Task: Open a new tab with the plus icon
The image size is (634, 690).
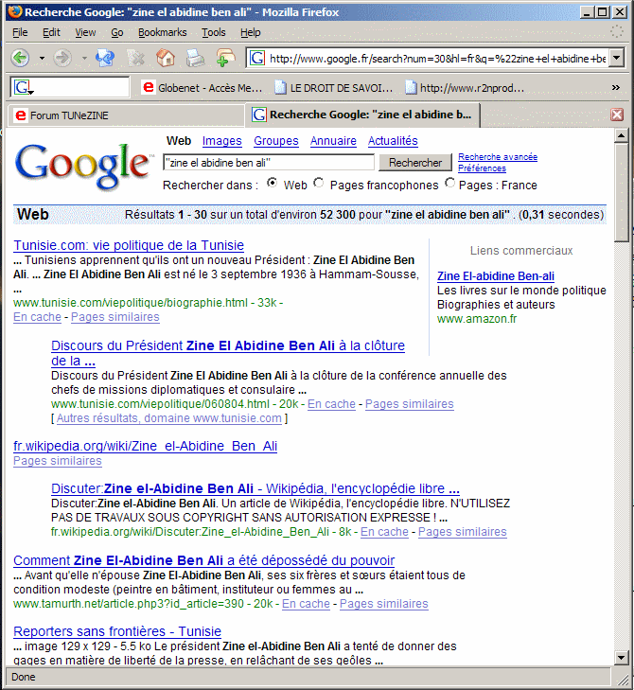Action: (225, 58)
